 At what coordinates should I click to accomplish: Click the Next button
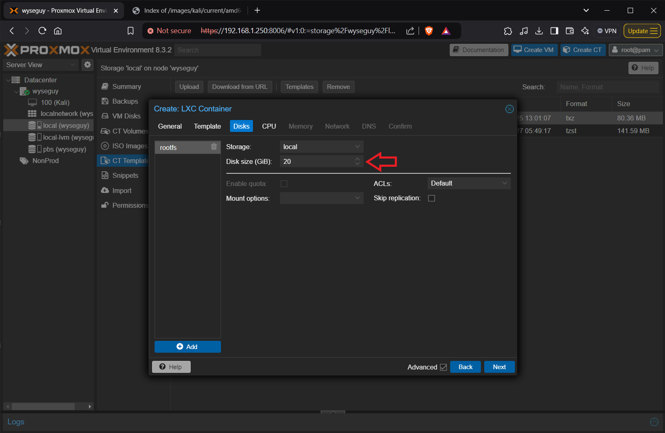[x=499, y=367]
